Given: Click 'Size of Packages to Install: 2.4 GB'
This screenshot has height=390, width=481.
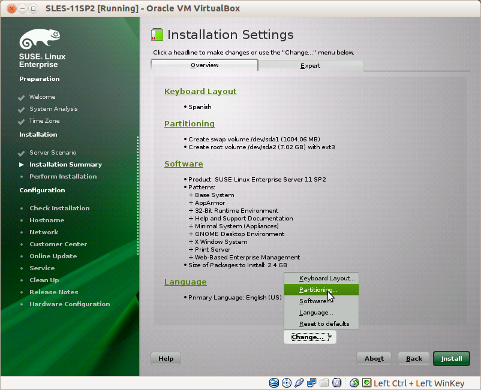Looking at the screenshot, I should point(238,265).
